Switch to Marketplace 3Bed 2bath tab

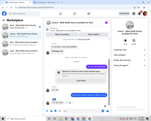coord(46,2)
